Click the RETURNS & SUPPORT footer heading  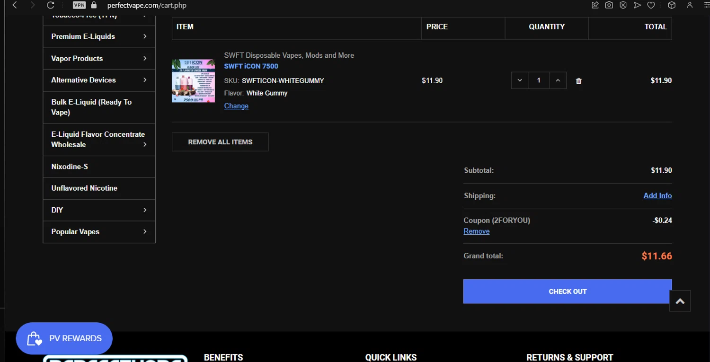click(570, 357)
